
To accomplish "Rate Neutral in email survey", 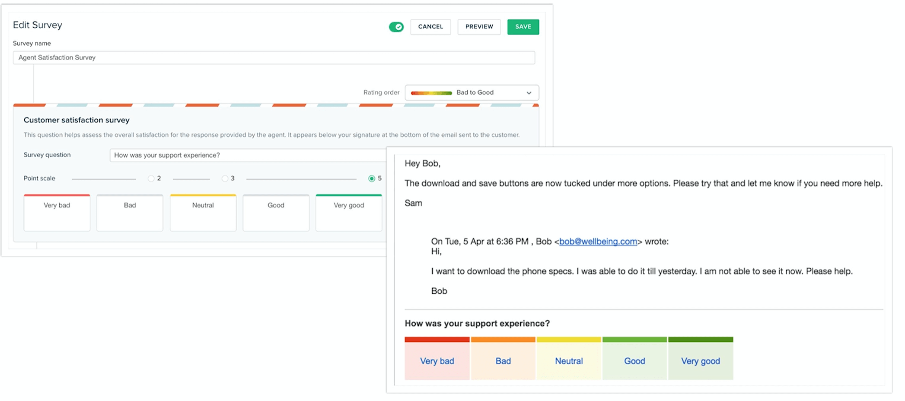I will [569, 359].
